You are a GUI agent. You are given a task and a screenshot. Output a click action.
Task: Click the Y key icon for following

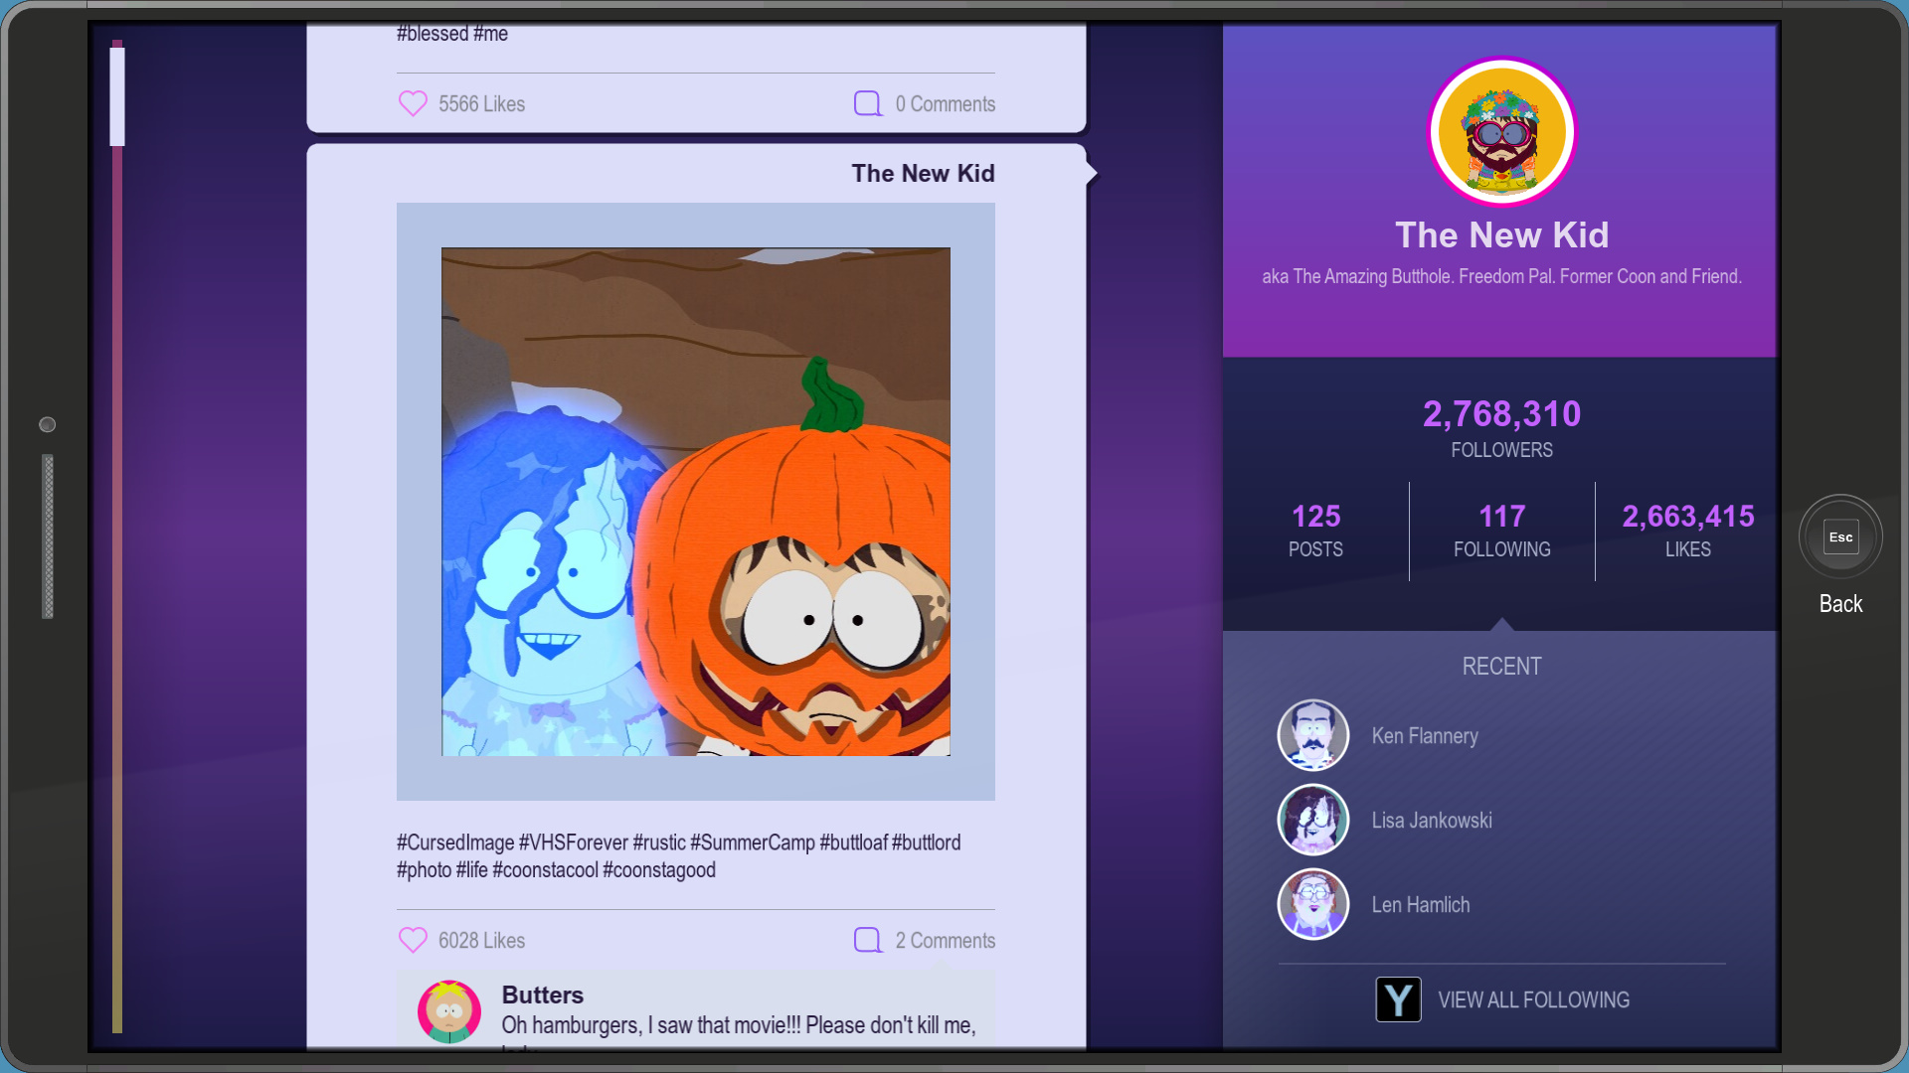[x=1398, y=999]
